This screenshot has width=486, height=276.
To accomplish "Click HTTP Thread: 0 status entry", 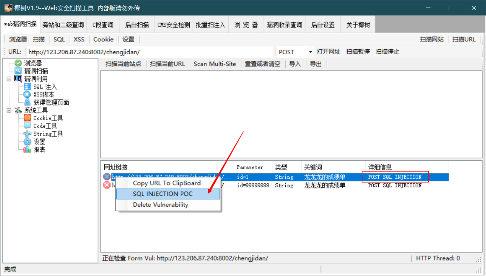I will click(438, 258).
